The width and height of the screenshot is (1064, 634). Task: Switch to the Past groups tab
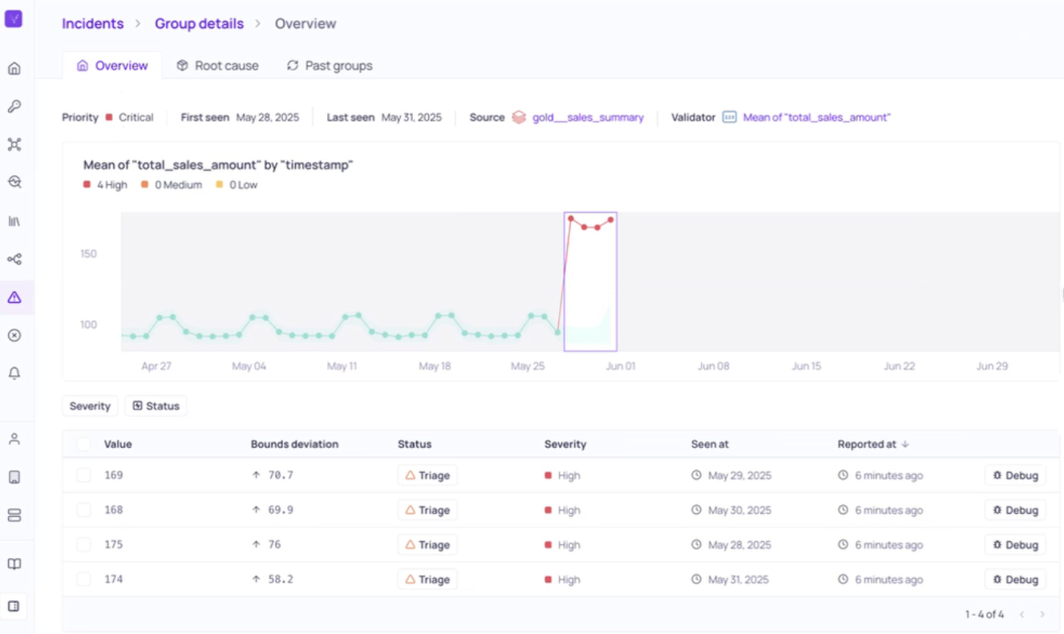click(x=330, y=66)
